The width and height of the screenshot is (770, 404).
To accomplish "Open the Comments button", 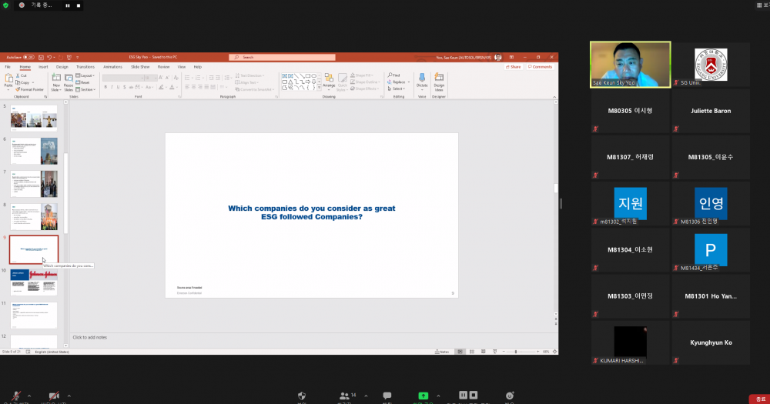I will click(541, 67).
